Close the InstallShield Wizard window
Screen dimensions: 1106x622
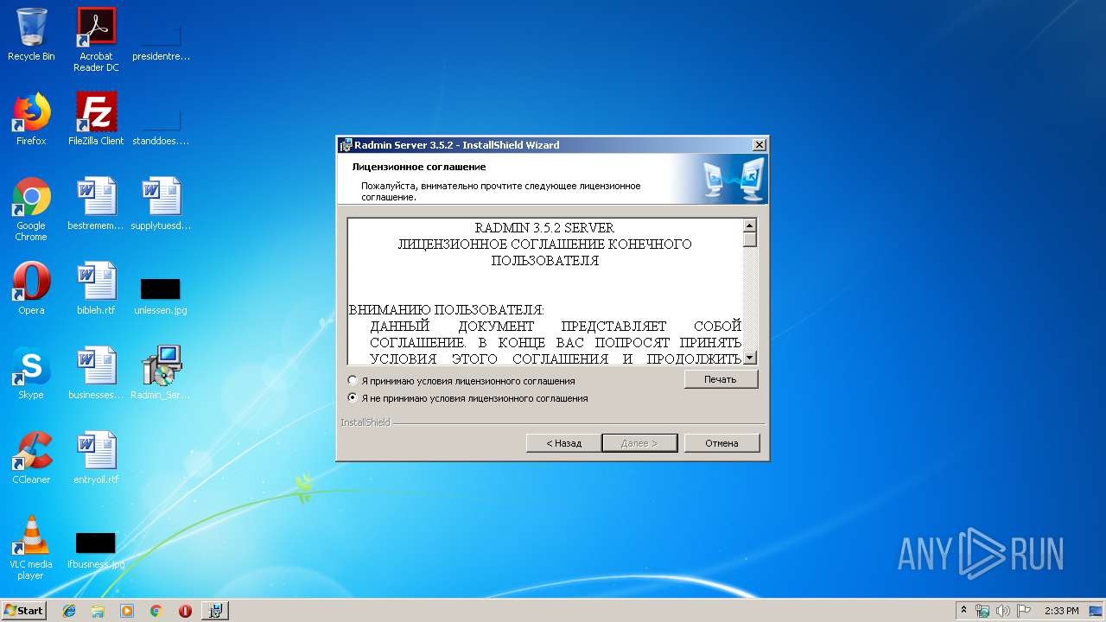point(759,145)
